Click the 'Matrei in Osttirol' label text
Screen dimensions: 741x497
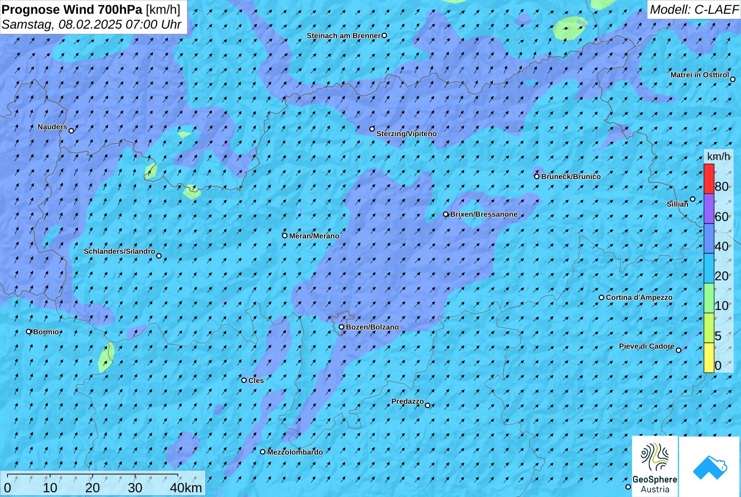pyautogui.click(x=700, y=75)
